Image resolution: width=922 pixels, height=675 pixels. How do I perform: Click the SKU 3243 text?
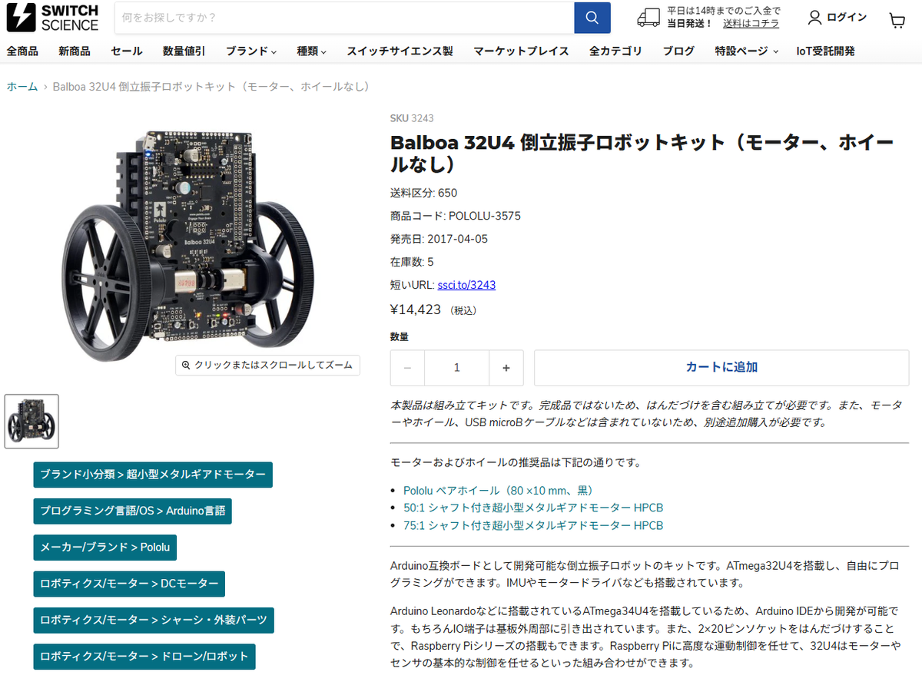click(x=412, y=118)
